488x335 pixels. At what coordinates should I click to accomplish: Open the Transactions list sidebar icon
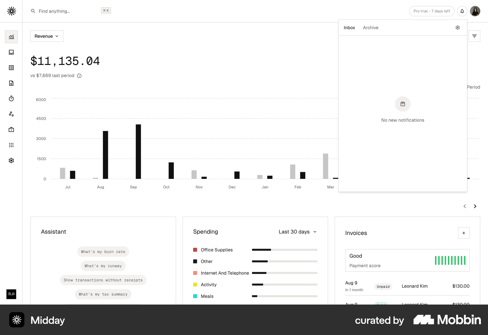coord(11,68)
